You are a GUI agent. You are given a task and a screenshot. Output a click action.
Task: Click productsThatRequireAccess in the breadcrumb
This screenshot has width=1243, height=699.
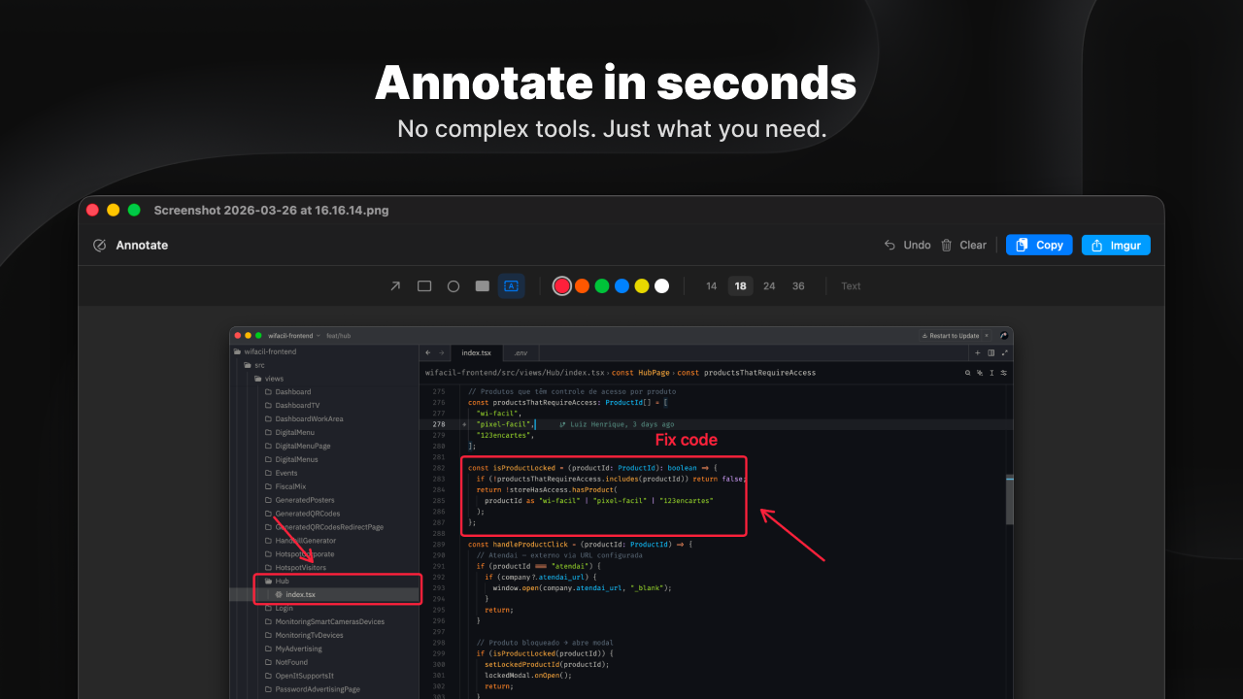760,373
